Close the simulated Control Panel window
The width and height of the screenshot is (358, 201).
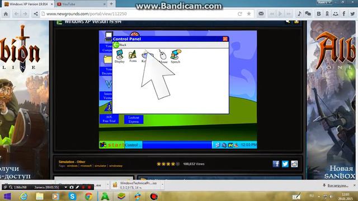click(x=225, y=39)
